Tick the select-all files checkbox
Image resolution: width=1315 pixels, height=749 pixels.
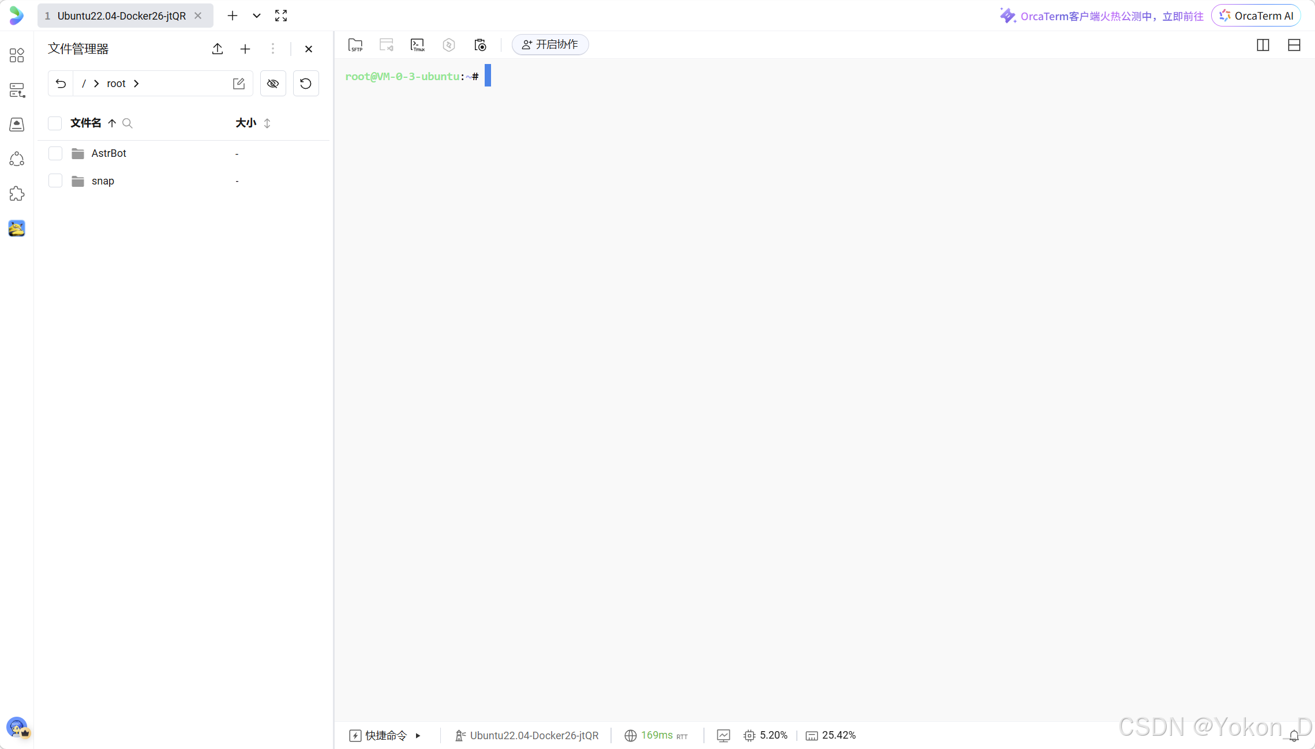click(55, 123)
